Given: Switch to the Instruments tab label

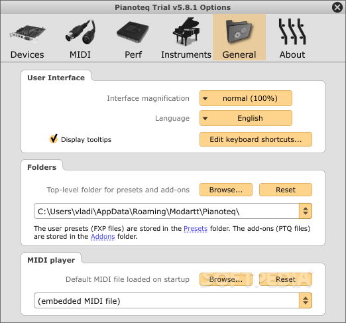Looking at the screenshot, I should pyautogui.click(x=186, y=54).
